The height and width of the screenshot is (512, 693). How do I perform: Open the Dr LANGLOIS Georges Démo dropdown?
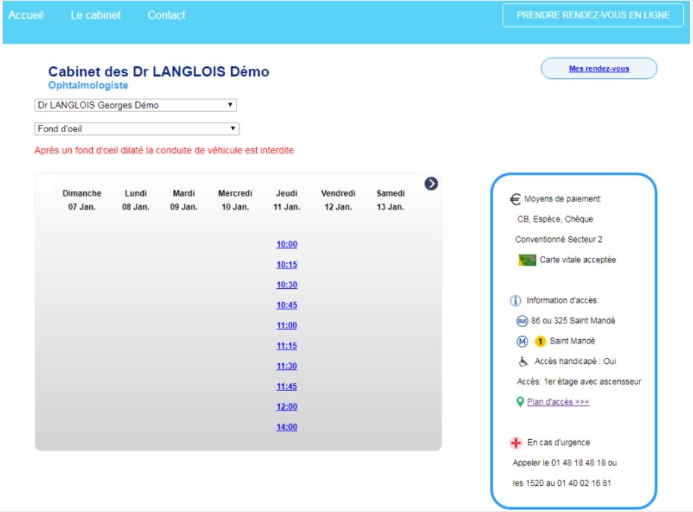(135, 106)
